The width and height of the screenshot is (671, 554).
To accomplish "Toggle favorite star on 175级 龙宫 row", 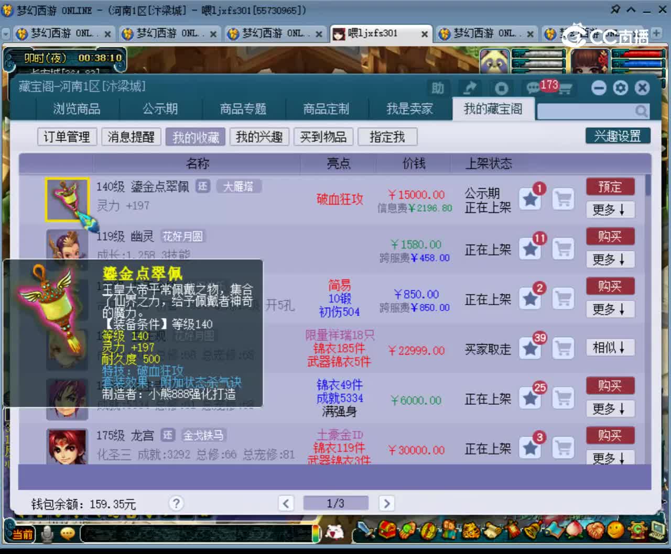I will pos(531,448).
